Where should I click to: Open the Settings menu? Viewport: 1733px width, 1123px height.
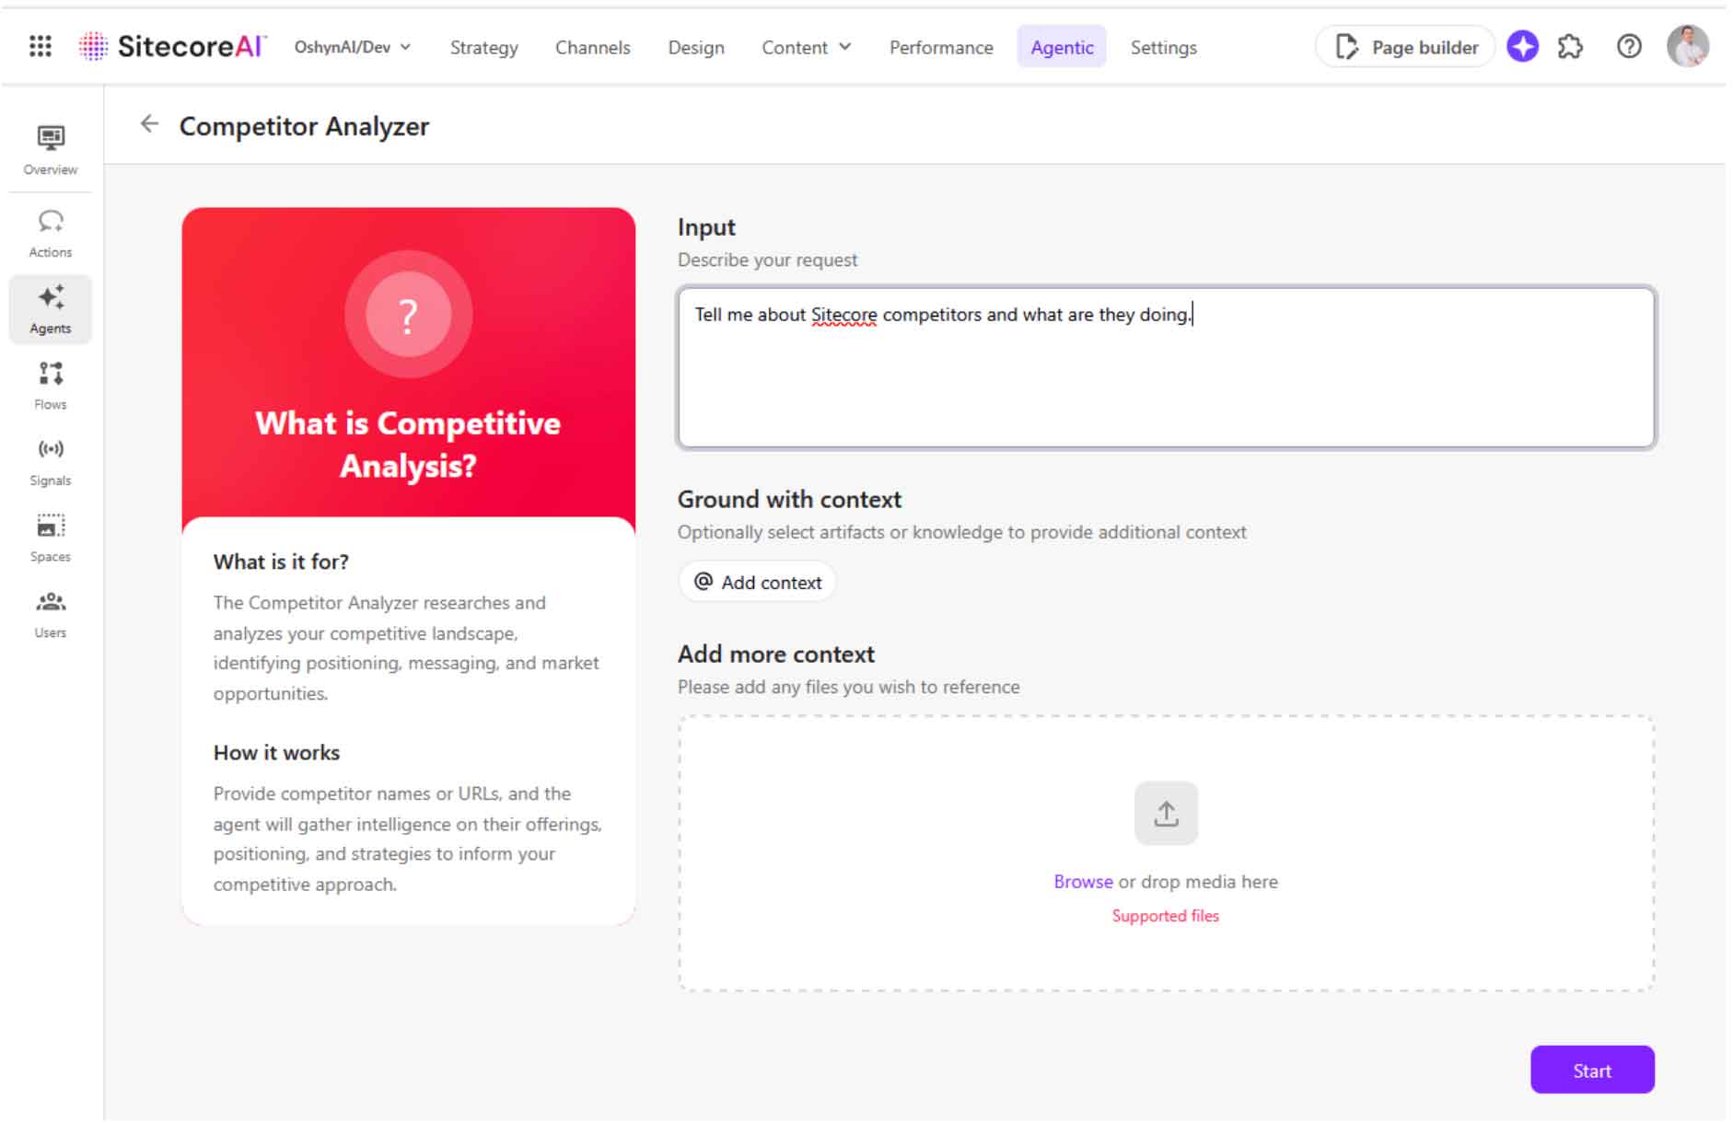1163,47
